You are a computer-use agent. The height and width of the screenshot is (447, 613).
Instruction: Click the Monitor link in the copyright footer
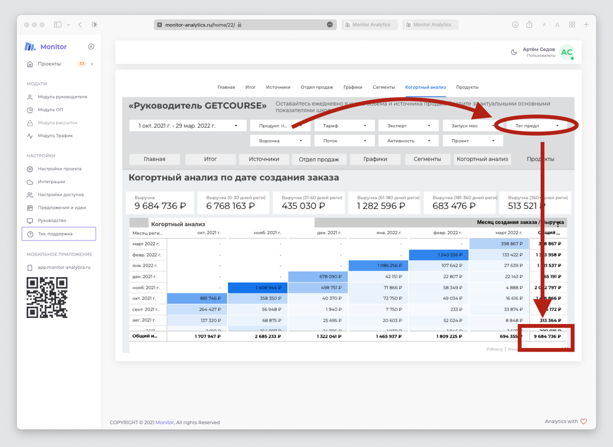(165, 423)
